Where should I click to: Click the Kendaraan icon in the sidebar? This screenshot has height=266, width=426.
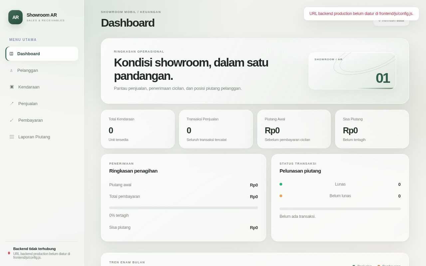click(12, 87)
